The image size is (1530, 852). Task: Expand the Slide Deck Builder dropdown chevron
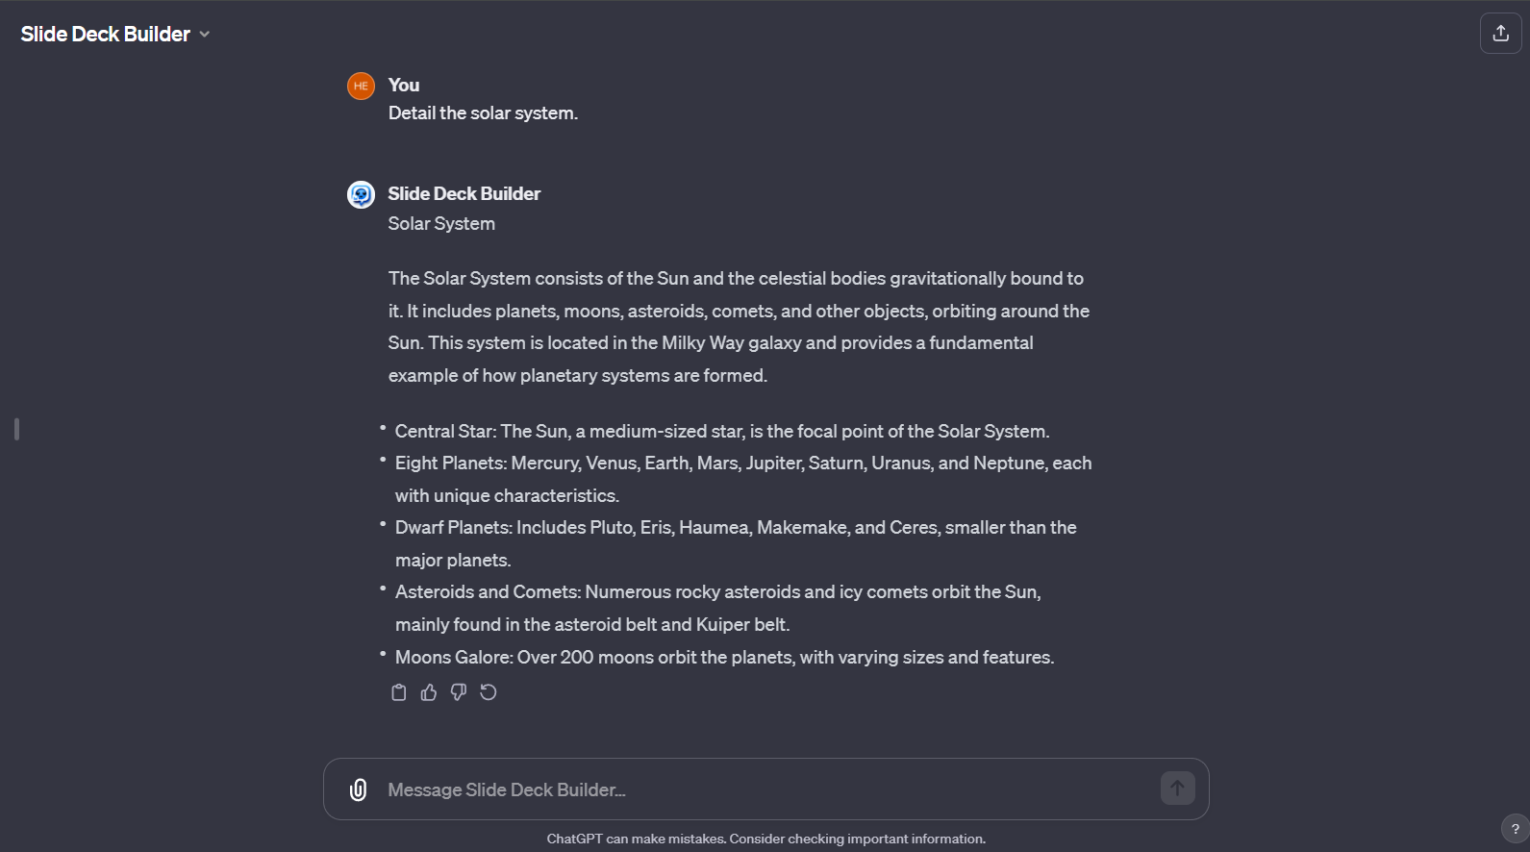pos(205,35)
